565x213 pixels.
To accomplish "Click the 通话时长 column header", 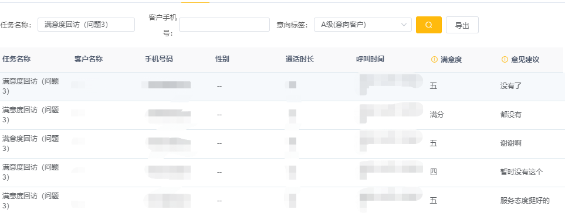I will pos(300,59).
